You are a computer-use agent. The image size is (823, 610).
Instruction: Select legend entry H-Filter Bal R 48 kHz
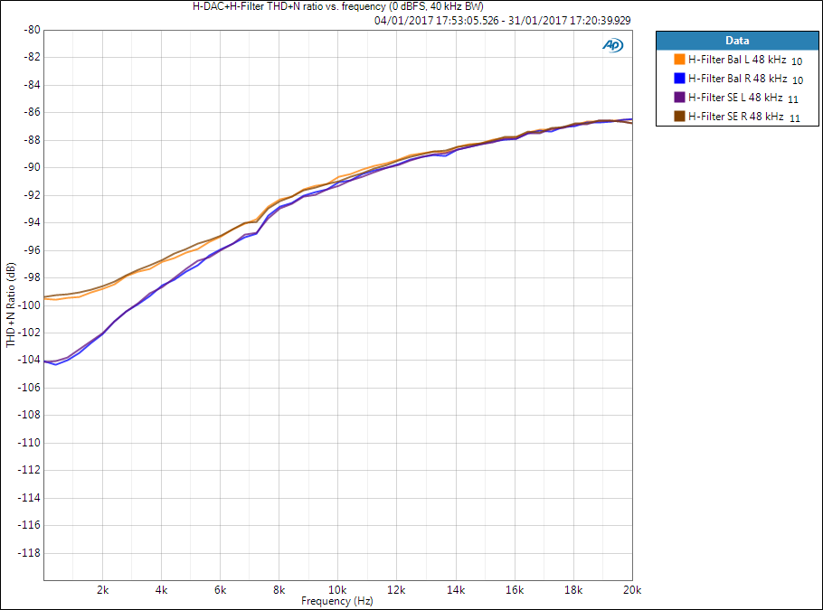coord(737,78)
